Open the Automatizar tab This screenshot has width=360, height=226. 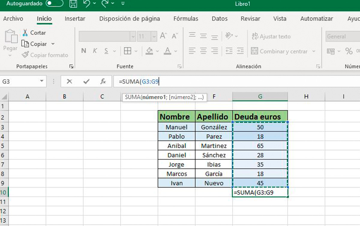point(316,19)
